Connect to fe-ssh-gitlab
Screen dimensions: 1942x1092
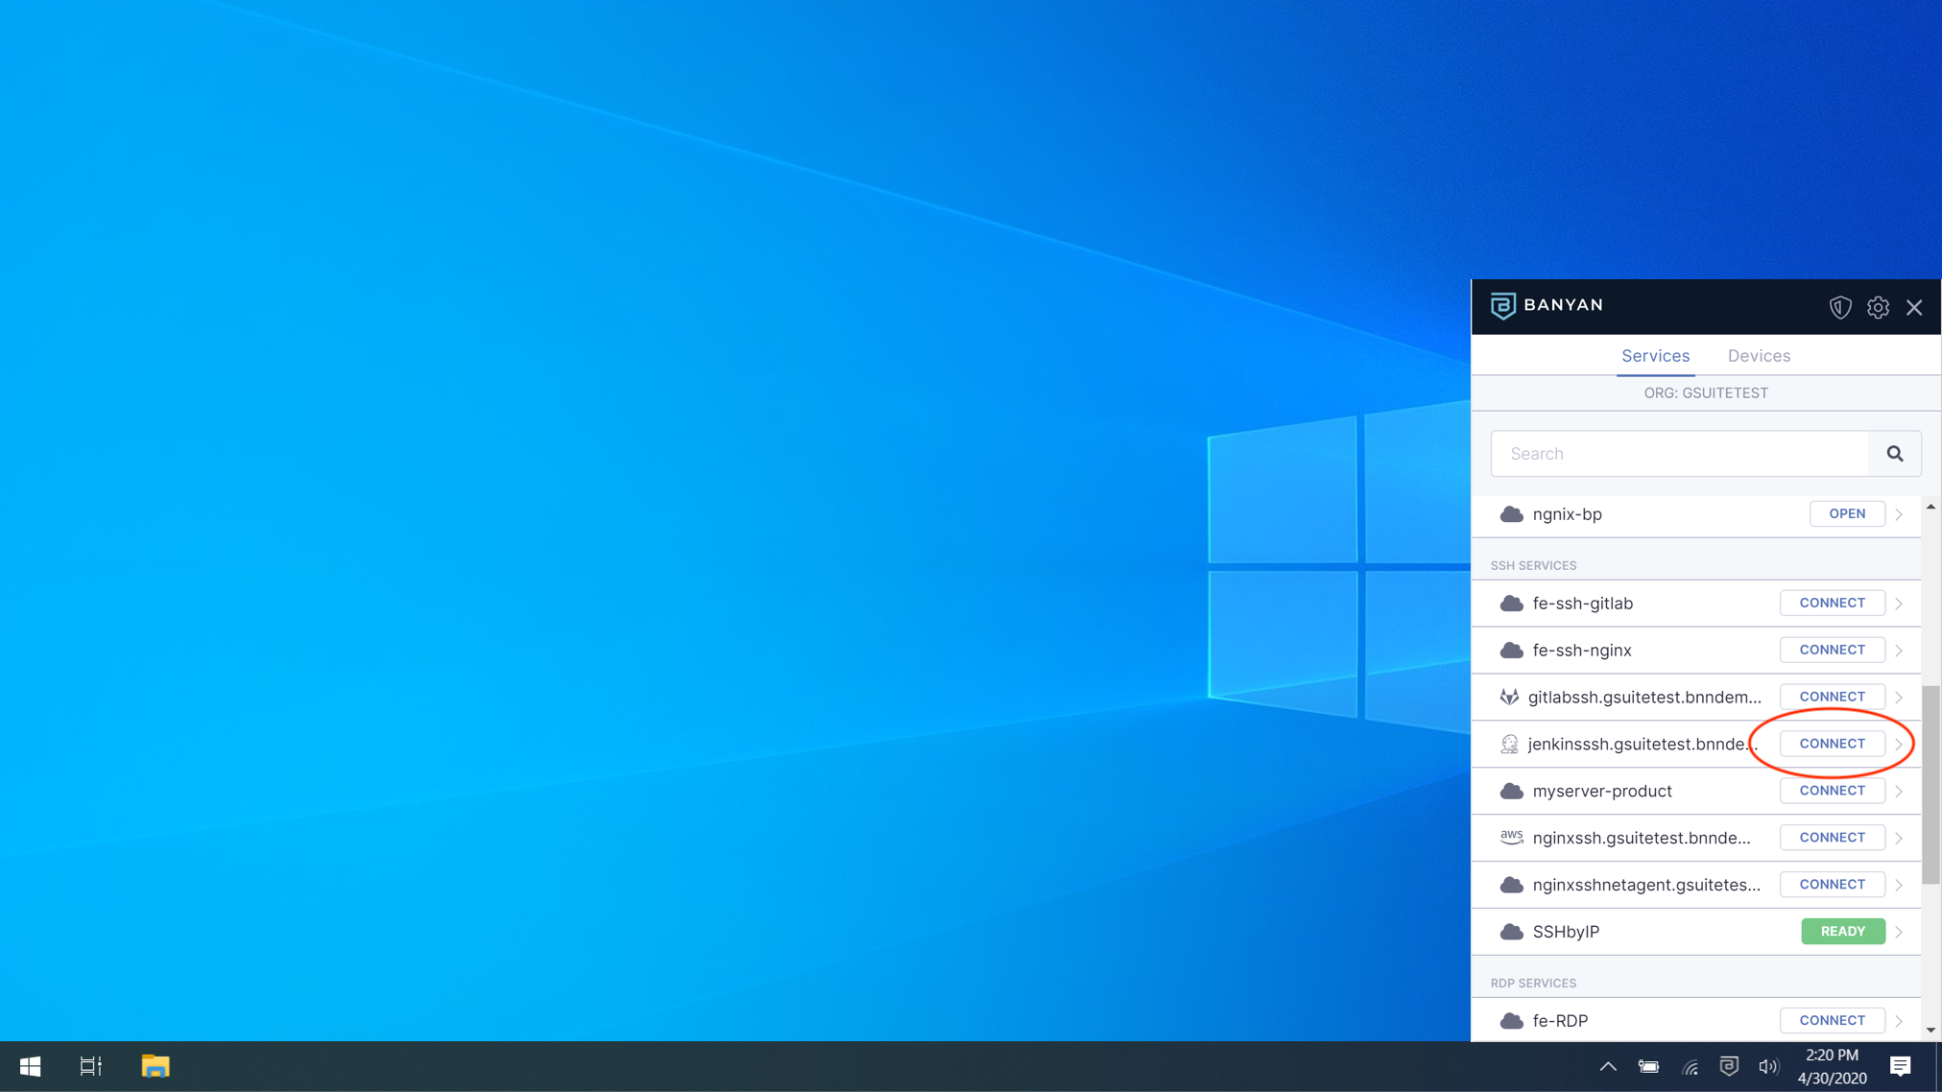1832,603
